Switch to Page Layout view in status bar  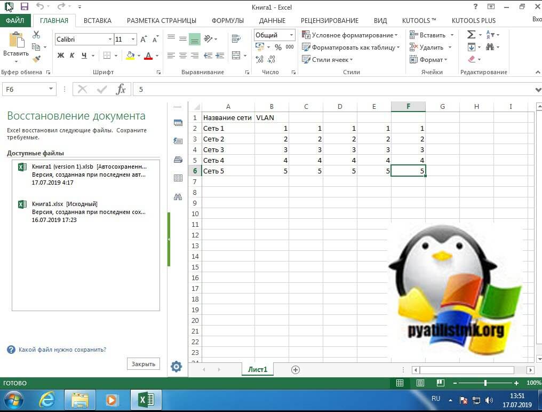[420, 383]
